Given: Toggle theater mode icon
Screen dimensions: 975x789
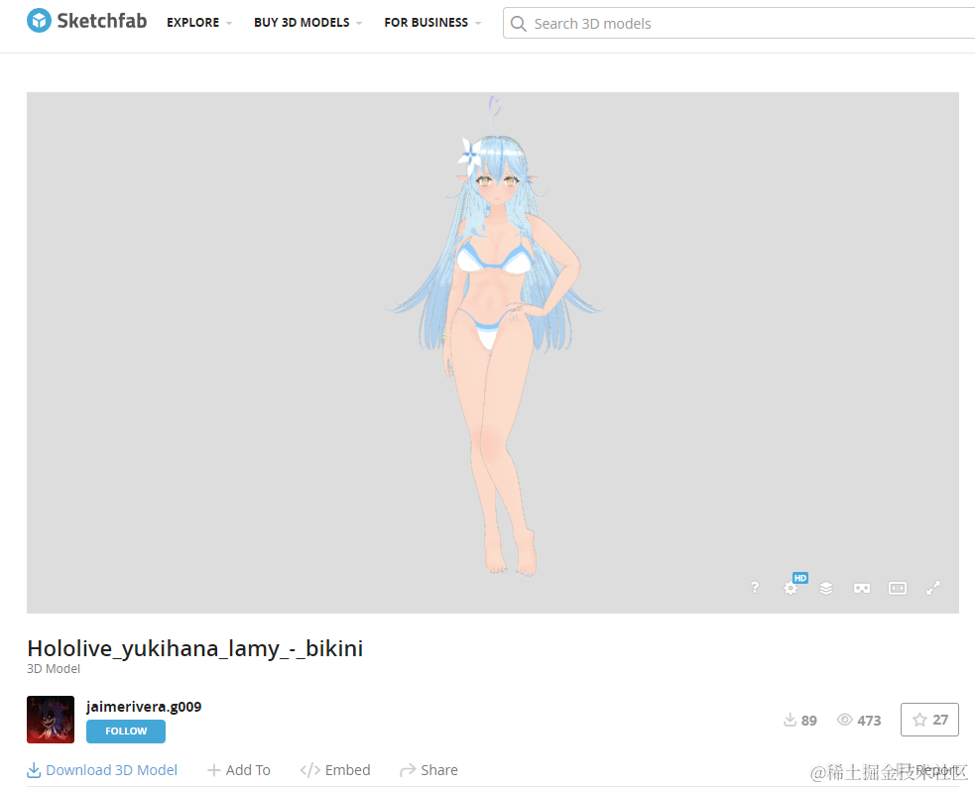Looking at the screenshot, I should pyautogui.click(x=898, y=588).
